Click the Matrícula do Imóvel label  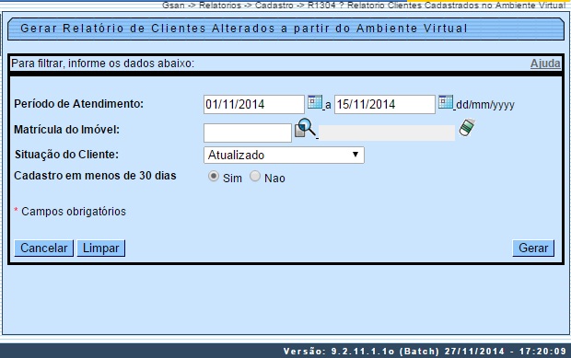coord(66,130)
